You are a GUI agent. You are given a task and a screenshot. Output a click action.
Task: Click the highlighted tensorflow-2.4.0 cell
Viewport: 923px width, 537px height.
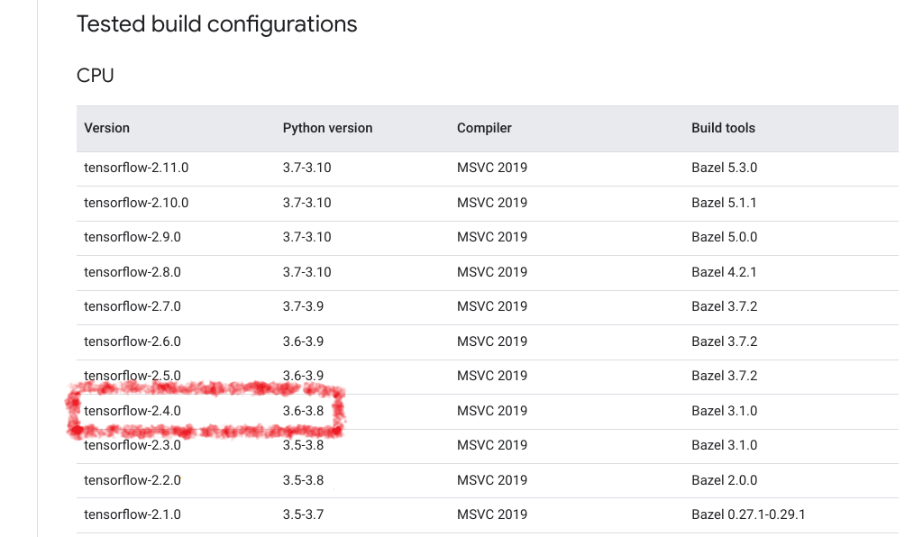(x=133, y=411)
